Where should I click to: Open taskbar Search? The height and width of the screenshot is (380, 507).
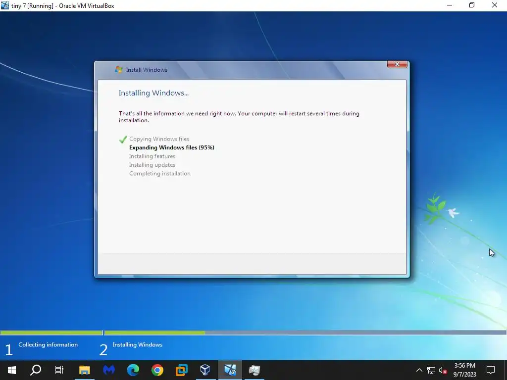36,370
